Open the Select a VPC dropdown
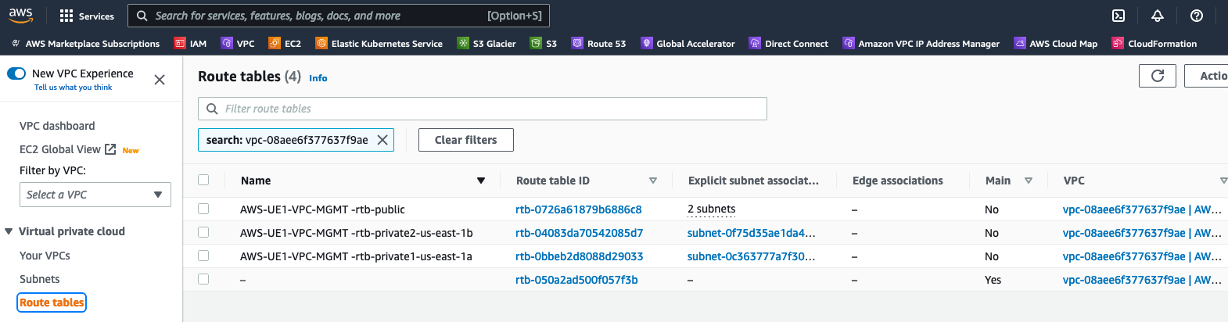 pos(95,195)
